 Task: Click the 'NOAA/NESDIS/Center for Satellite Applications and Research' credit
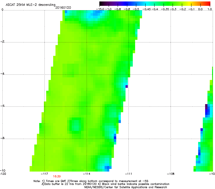coord(126,187)
